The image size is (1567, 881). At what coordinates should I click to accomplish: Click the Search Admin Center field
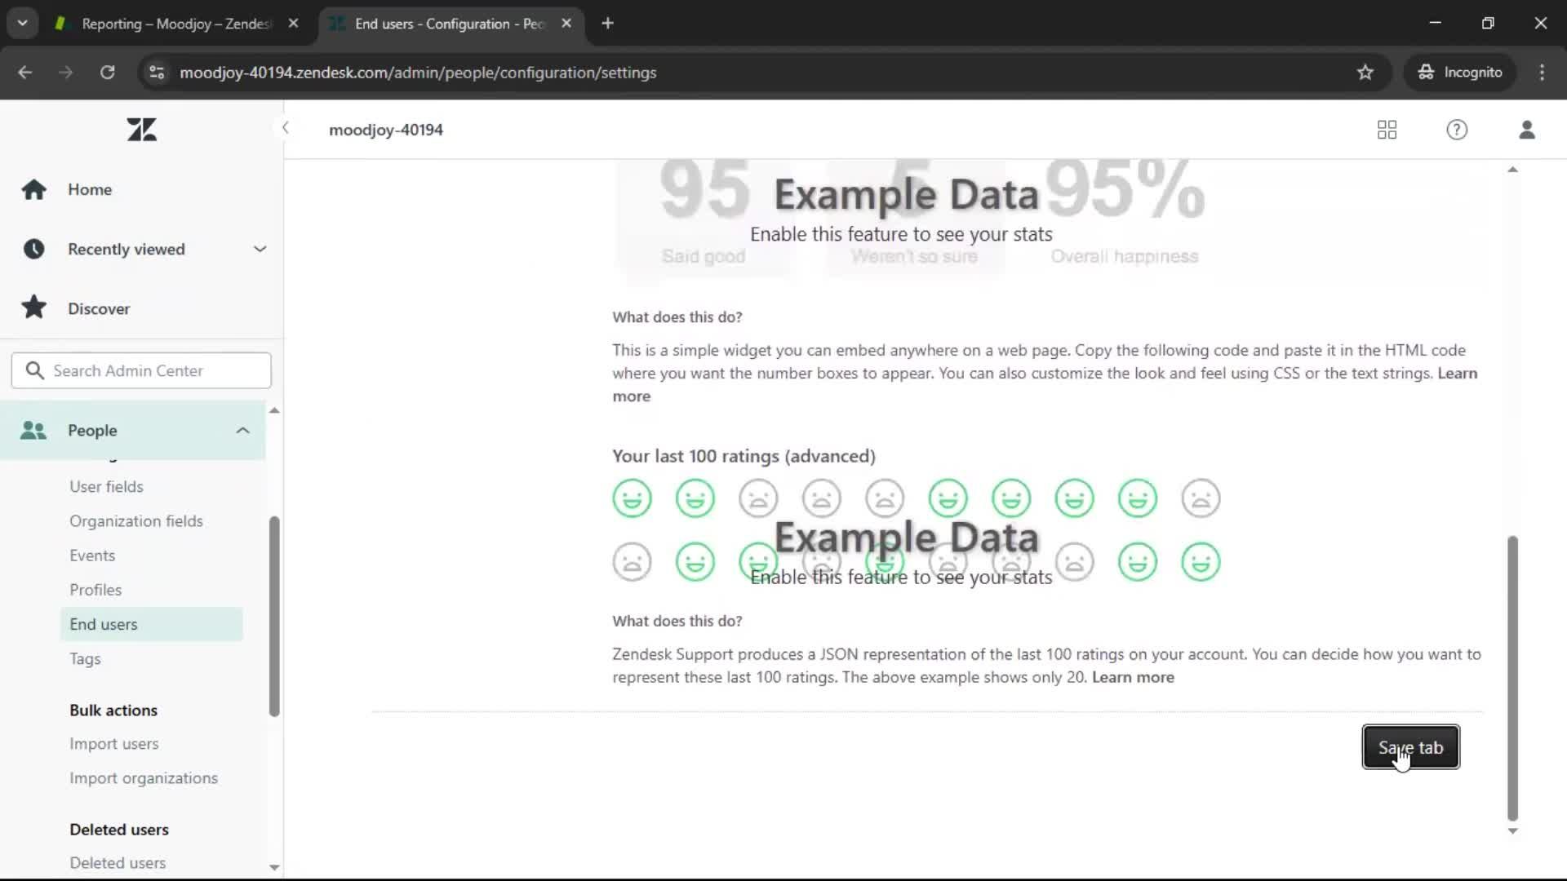(141, 370)
